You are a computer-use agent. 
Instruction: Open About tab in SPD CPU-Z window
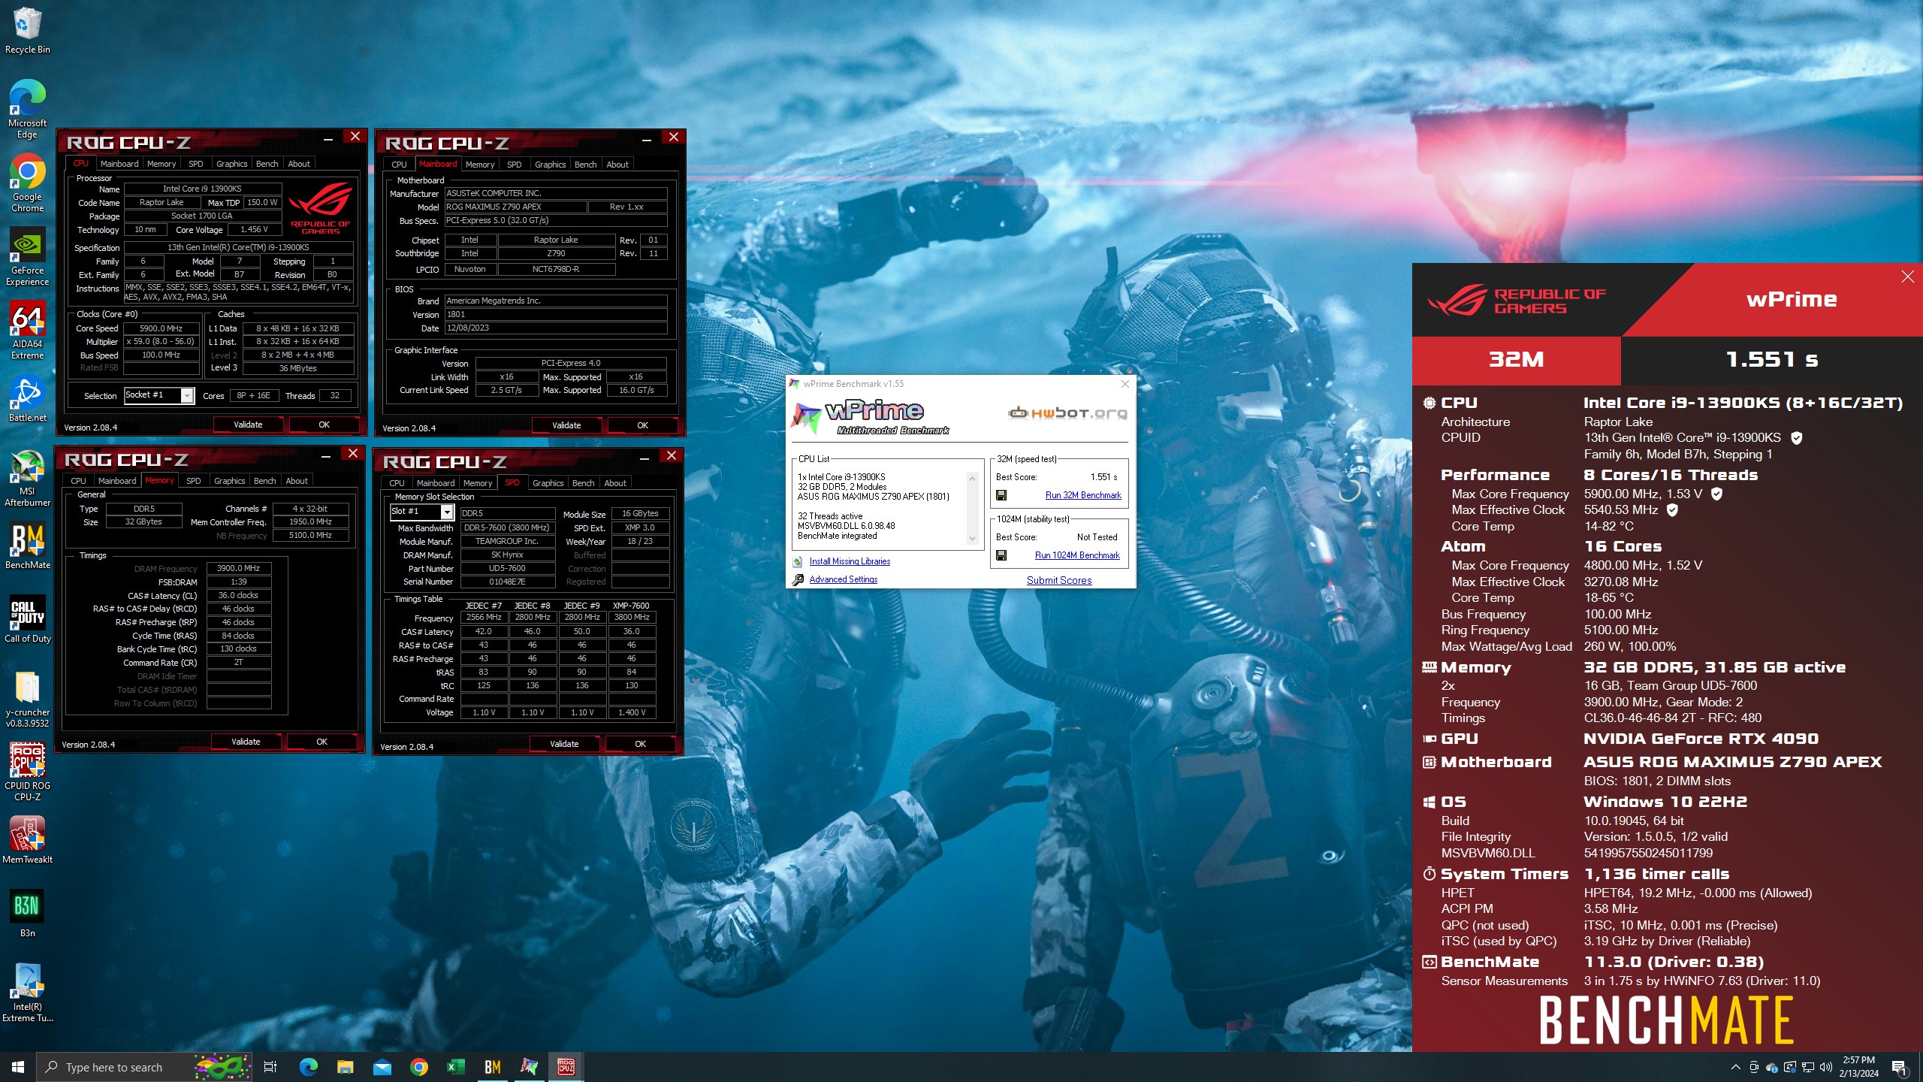coord(615,483)
